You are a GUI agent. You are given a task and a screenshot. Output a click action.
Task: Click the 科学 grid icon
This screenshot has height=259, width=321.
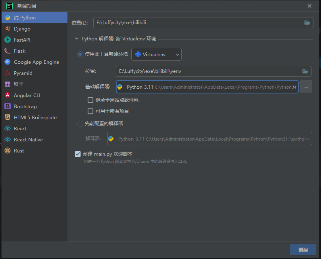tap(8, 84)
